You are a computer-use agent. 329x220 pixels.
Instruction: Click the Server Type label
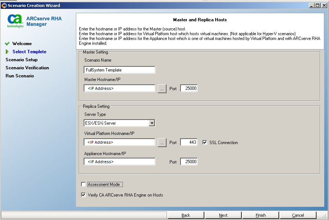coord(95,114)
